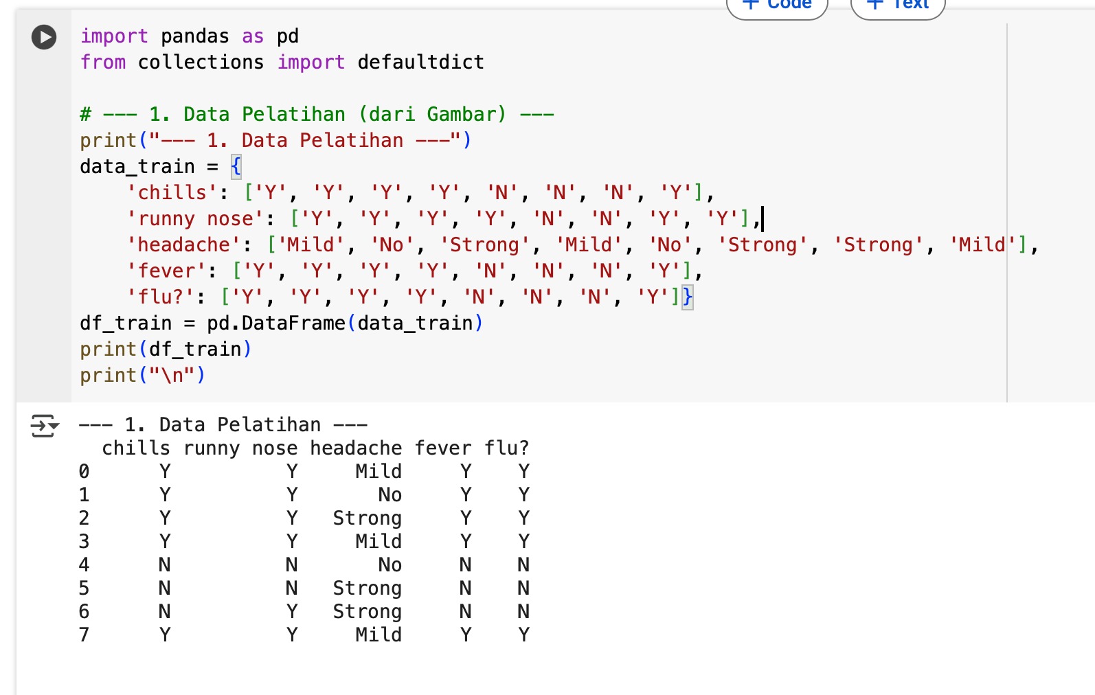Click the green comment line about Data Pelatihan

click(317, 114)
